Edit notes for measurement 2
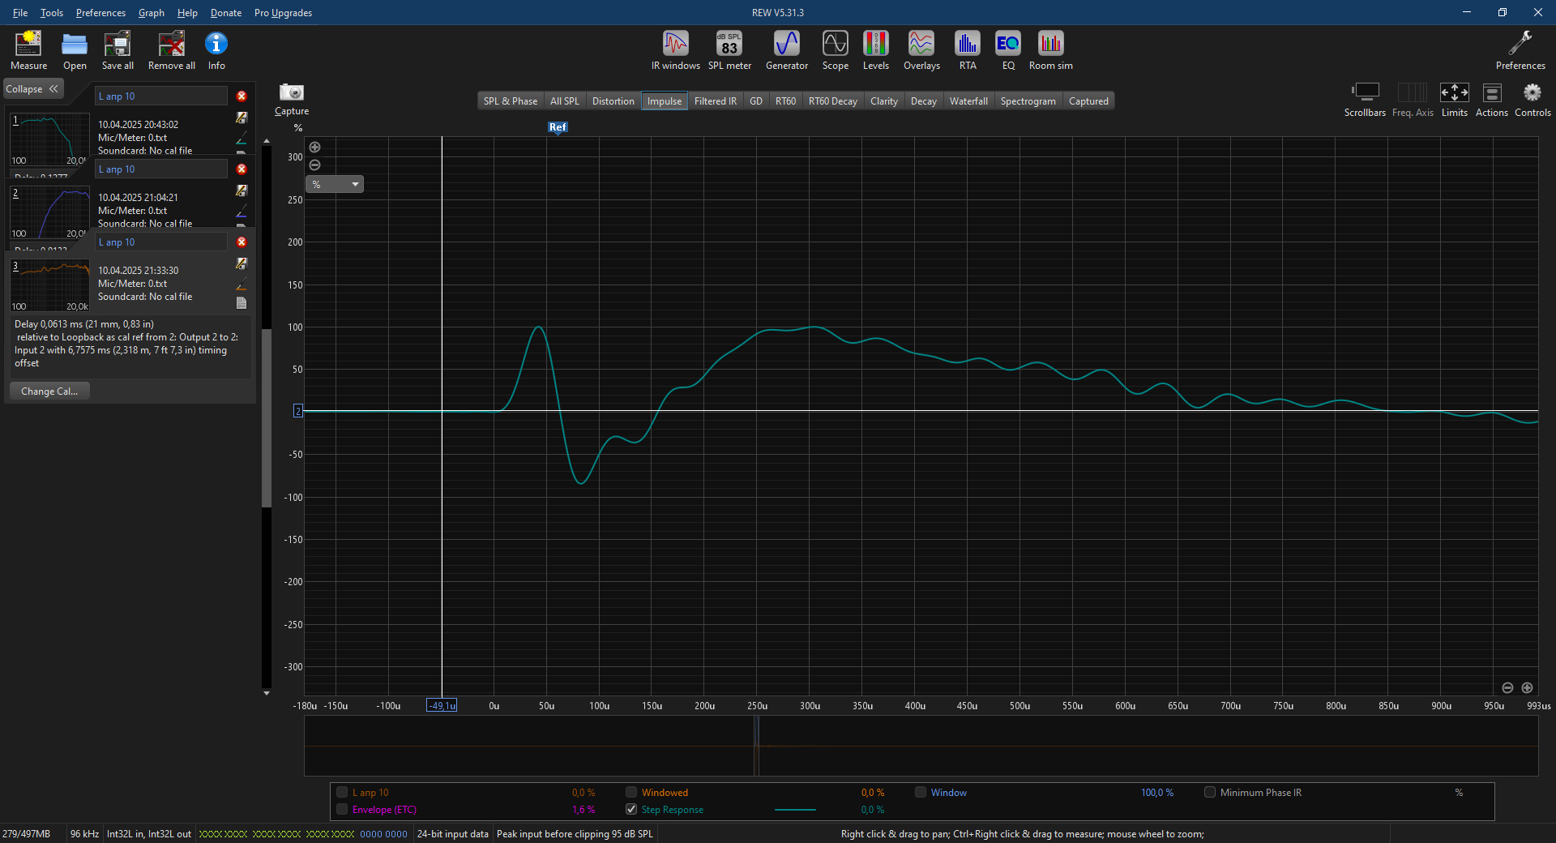The width and height of the screenshot is (1556, 843). click(242, 190)
